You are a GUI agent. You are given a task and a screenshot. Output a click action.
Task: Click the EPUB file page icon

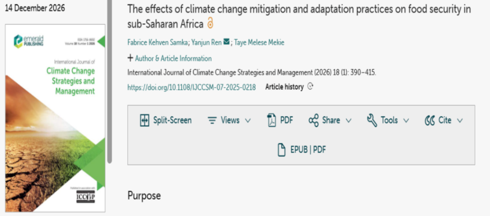281,150
